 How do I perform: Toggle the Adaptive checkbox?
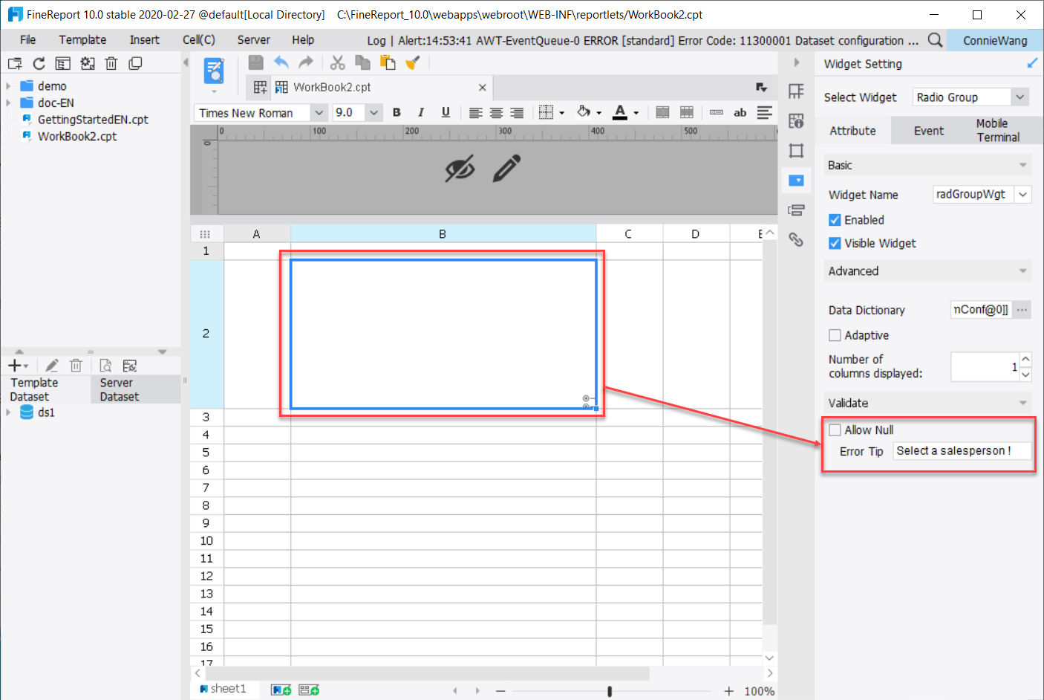[835, 335]
